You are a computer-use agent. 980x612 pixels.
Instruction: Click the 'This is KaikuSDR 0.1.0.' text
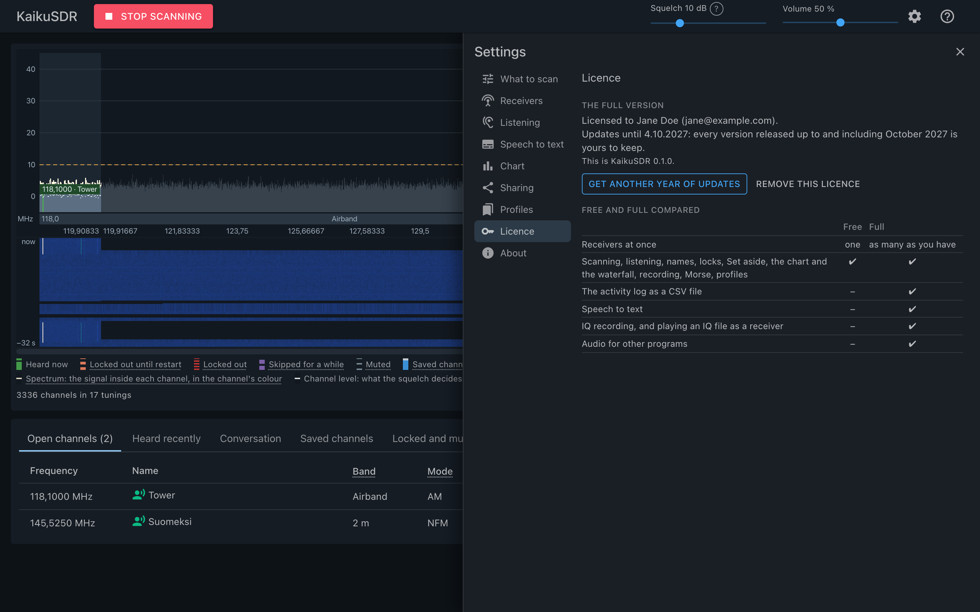click(x=628, y=161)
